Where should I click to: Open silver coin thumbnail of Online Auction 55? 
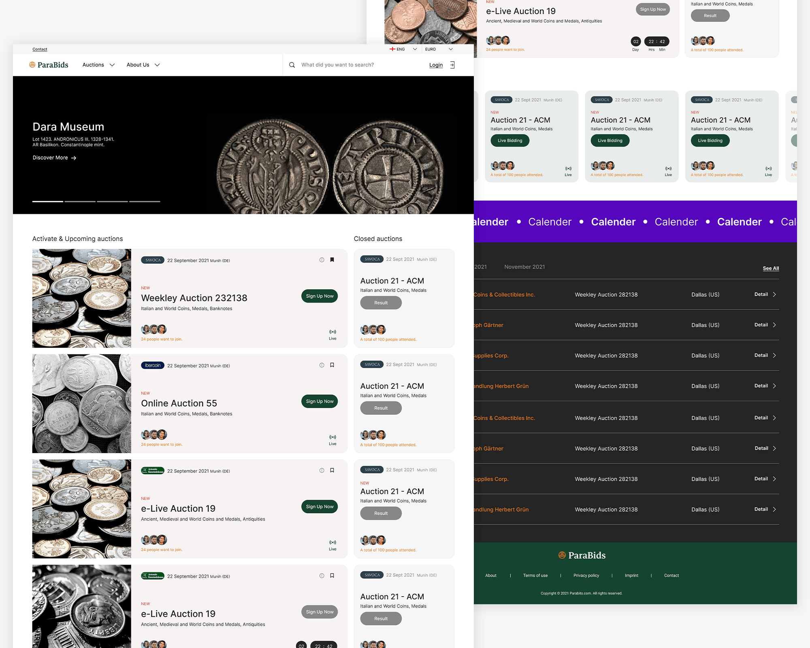pyautogui.click(x=82, y=404)
